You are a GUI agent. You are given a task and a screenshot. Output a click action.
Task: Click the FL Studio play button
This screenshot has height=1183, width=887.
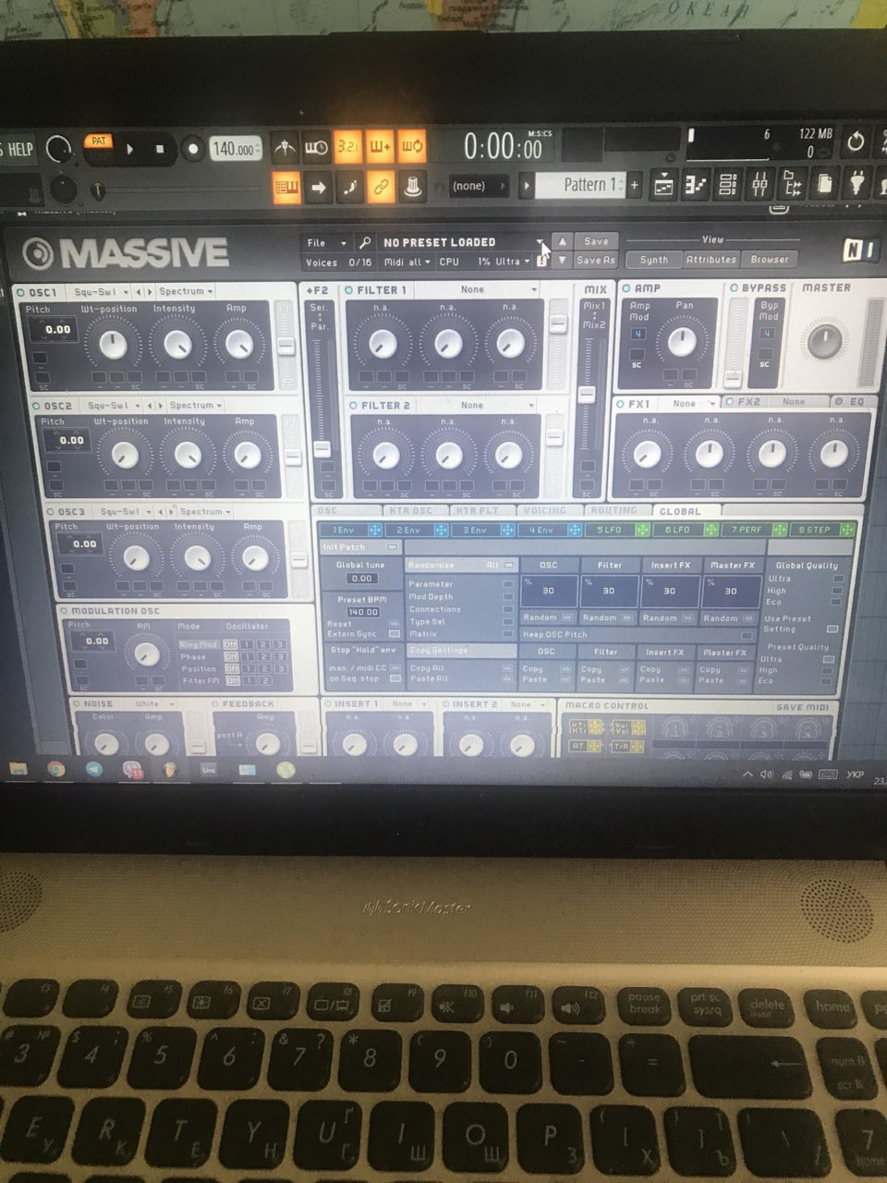click(x=130, y=148)
